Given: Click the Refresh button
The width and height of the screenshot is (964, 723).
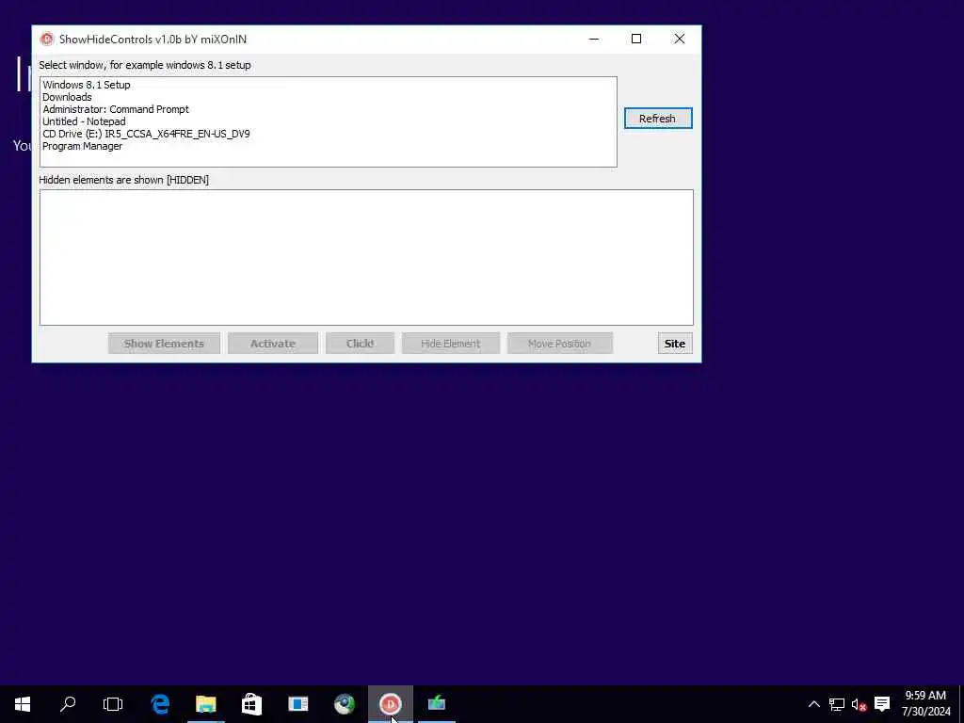Looking at the screenshot, I should pyautogui.click(x=658, y=119).
